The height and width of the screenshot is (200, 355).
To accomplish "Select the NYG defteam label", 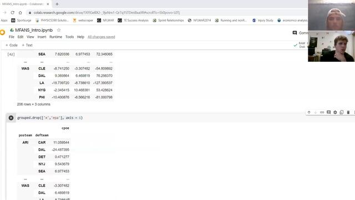I will [x=42, y=90].
